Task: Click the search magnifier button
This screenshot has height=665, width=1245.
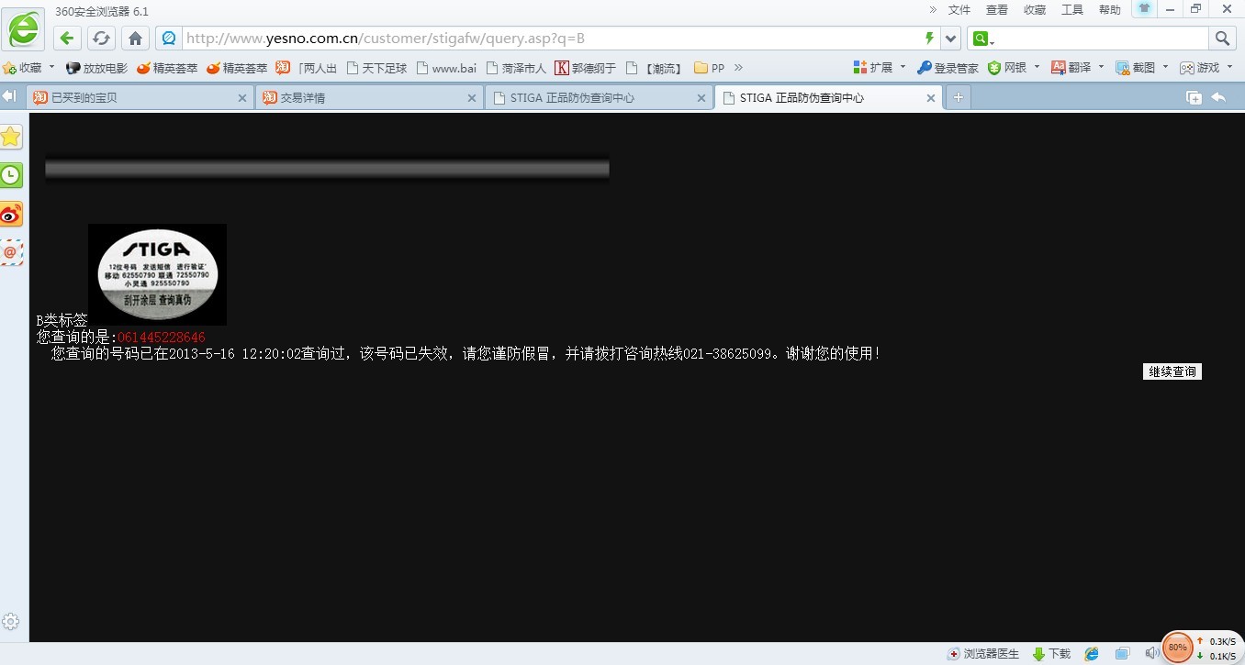Action: point(1222,38)
